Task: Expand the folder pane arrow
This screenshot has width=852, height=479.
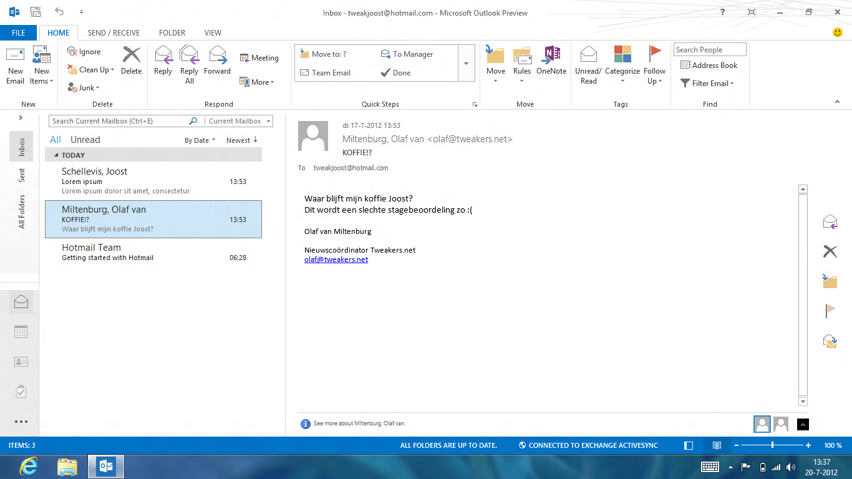Action: [21, 117]
